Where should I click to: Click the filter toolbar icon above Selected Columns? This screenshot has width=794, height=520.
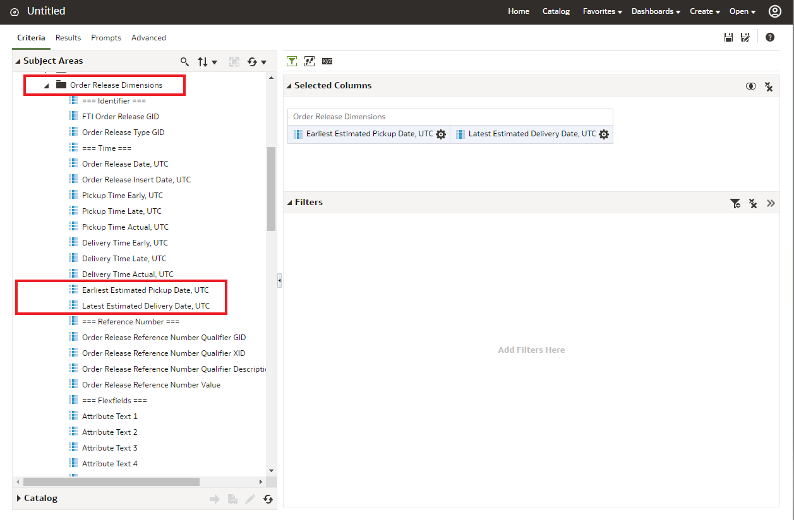(x=292, y=61)
